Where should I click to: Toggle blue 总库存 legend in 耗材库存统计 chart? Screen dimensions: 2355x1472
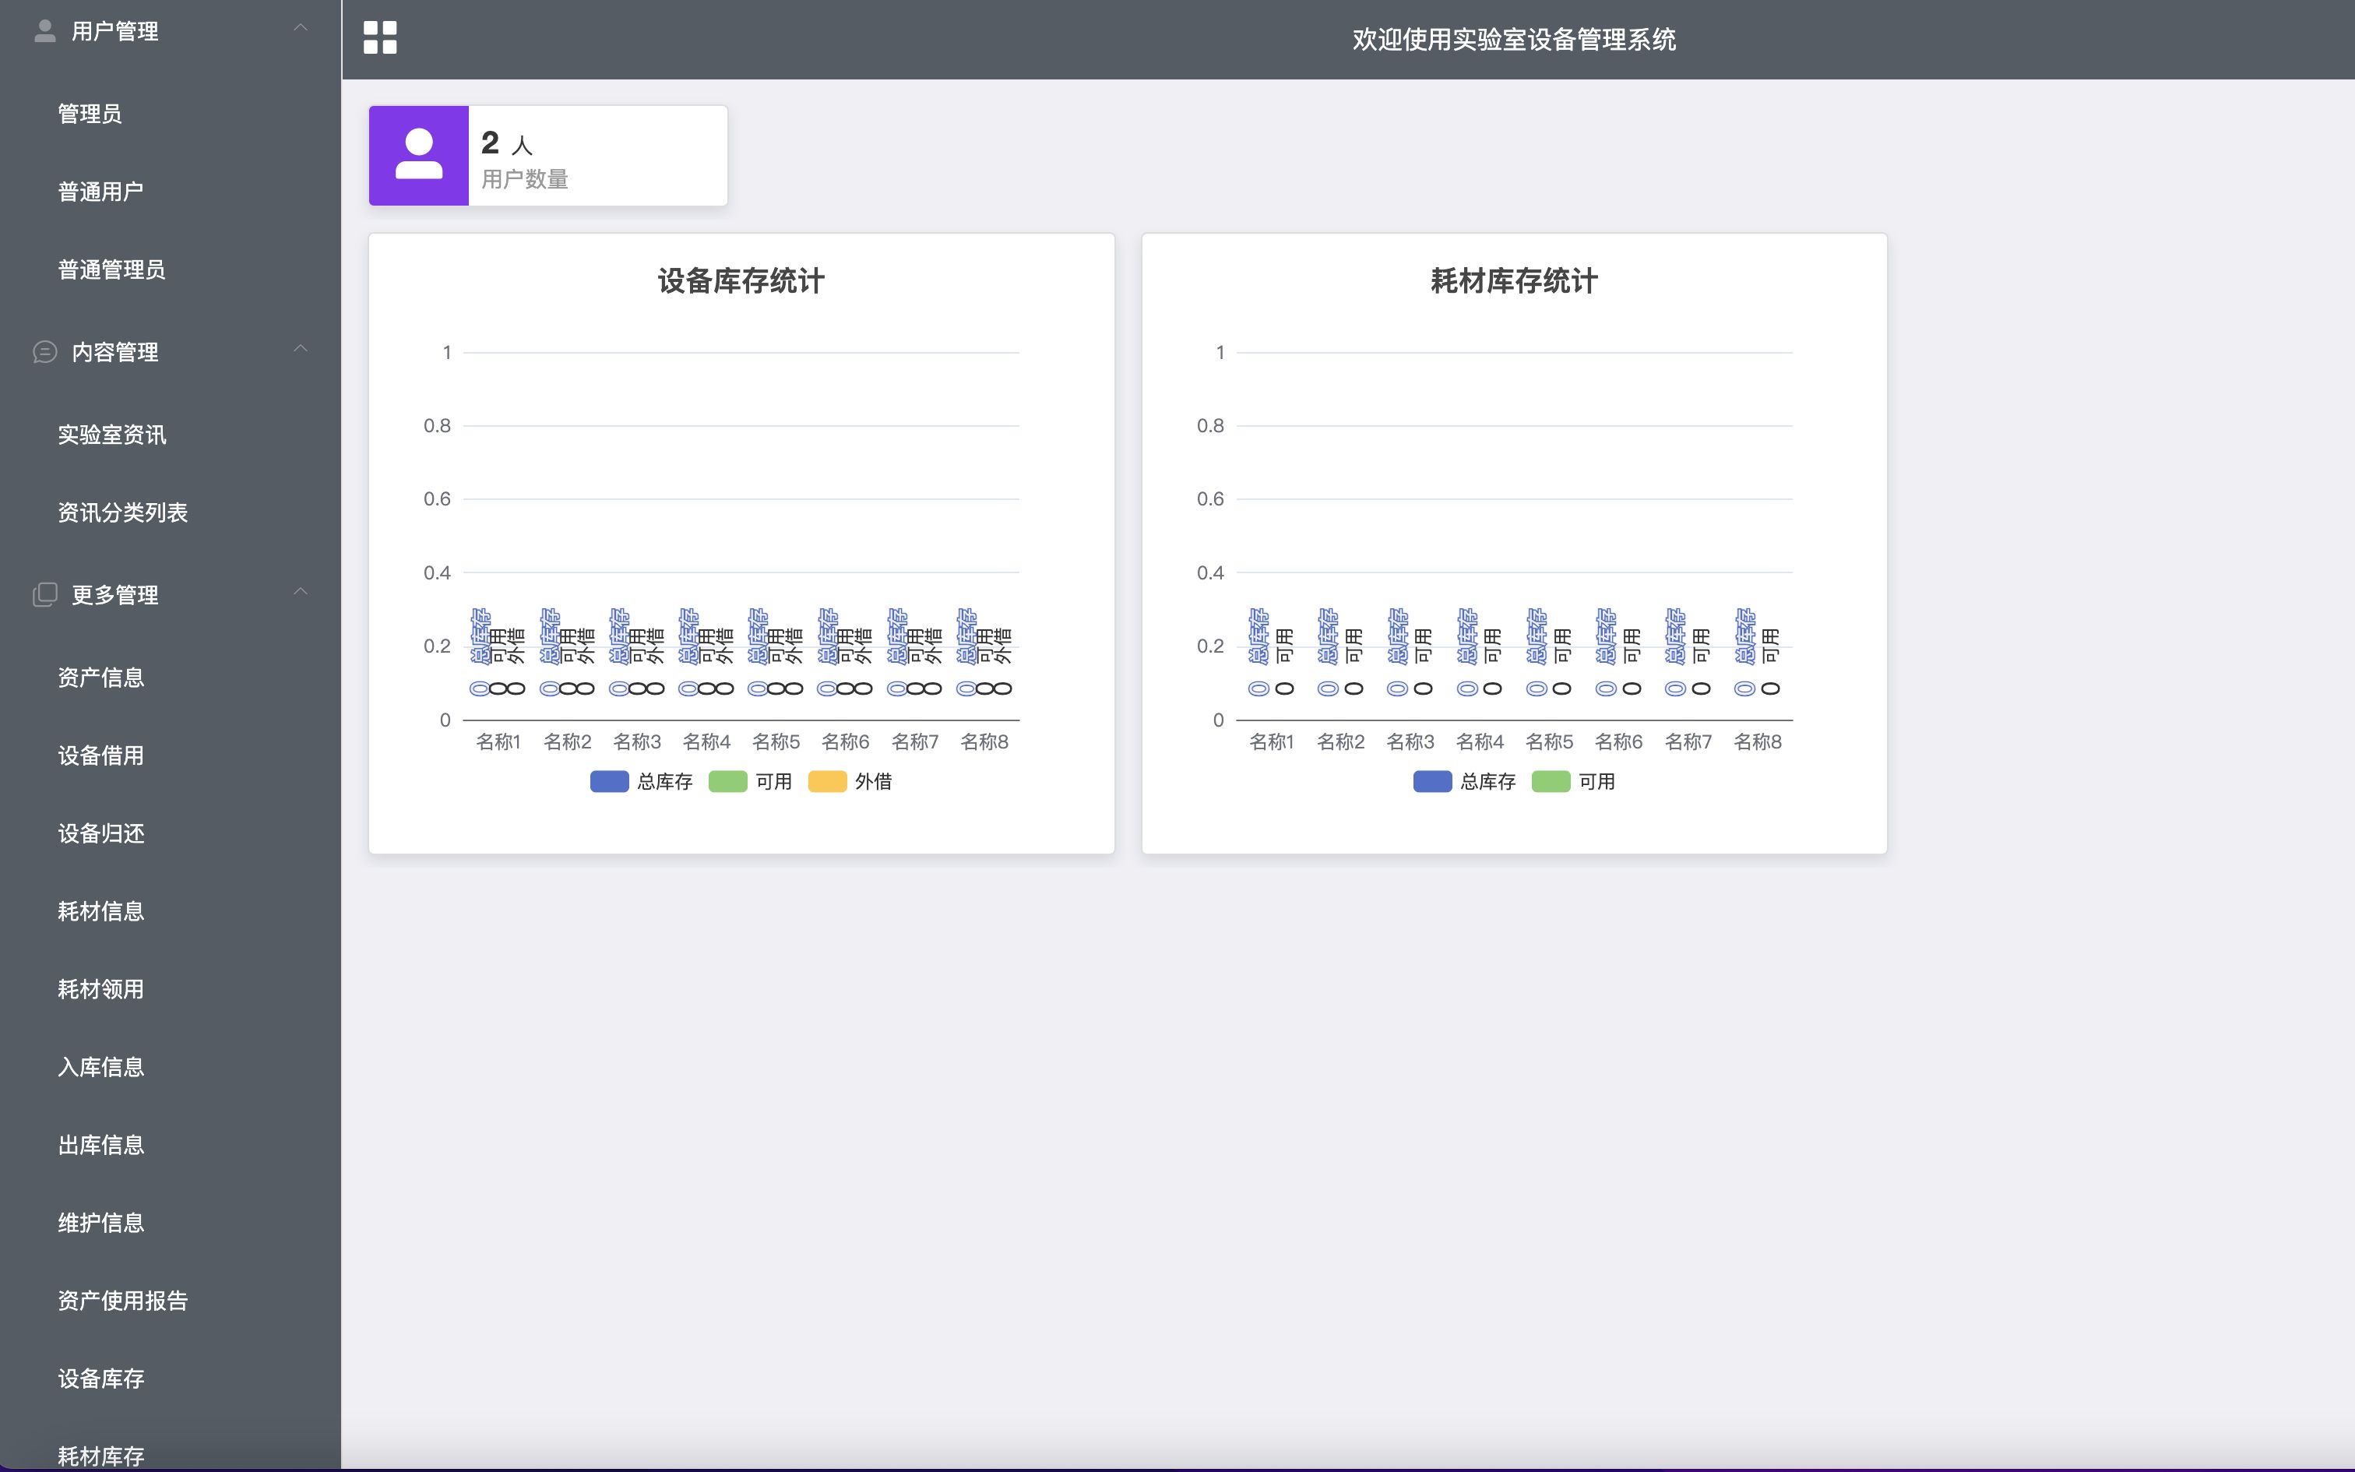(1465, 782)
